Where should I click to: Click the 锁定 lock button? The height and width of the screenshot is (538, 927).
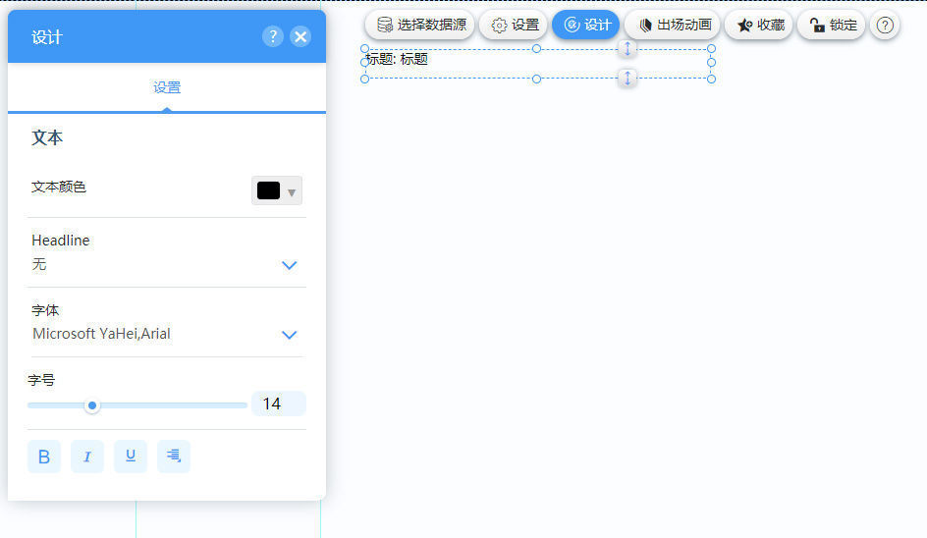[831, 25]
